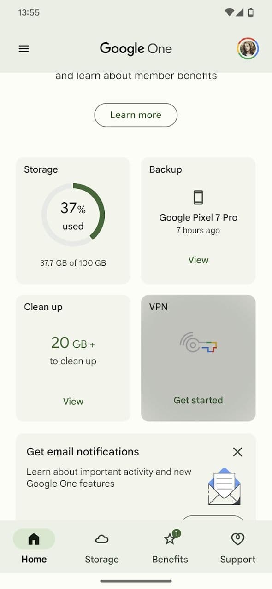This screenshot has width=272, height=589.
Task: Get started with VPN
Action: point(198,400)
